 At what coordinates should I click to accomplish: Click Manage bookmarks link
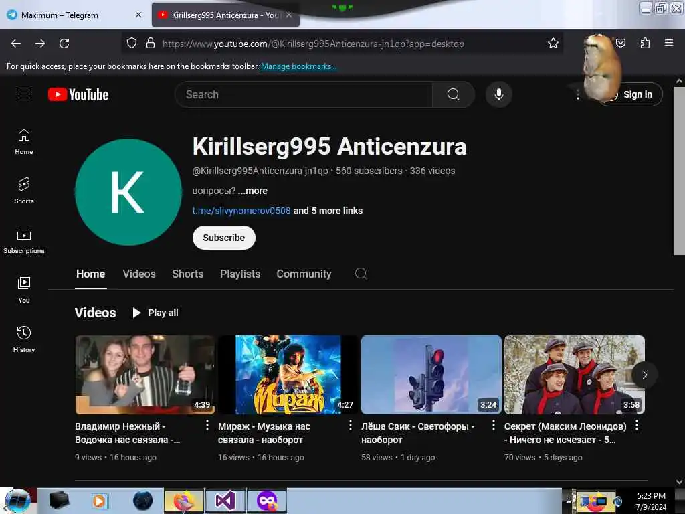coord(299,66)
